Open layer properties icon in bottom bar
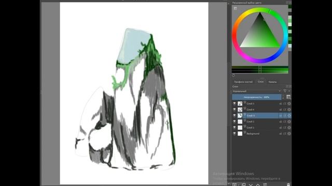This screenshot has width=332, height=186. (x=265, y=184)
